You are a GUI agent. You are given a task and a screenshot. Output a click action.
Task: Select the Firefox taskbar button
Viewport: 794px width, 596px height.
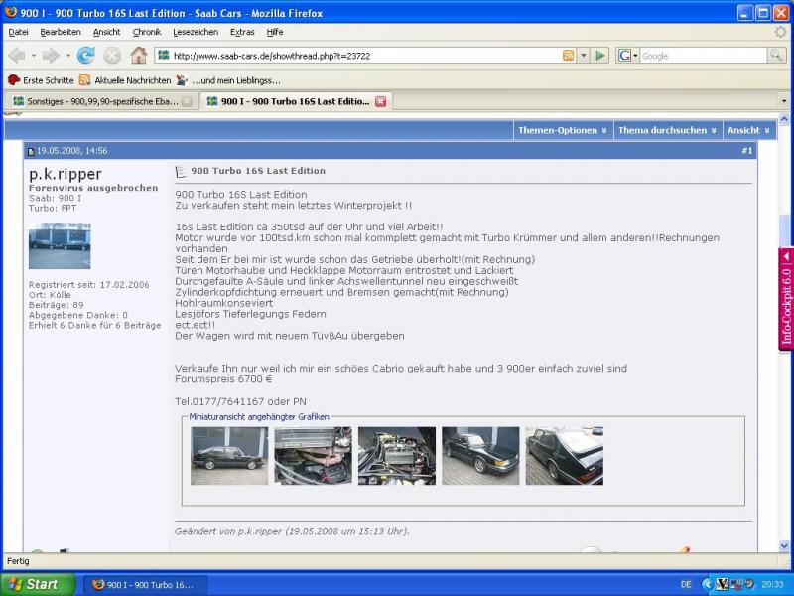[x=145, y=585]
